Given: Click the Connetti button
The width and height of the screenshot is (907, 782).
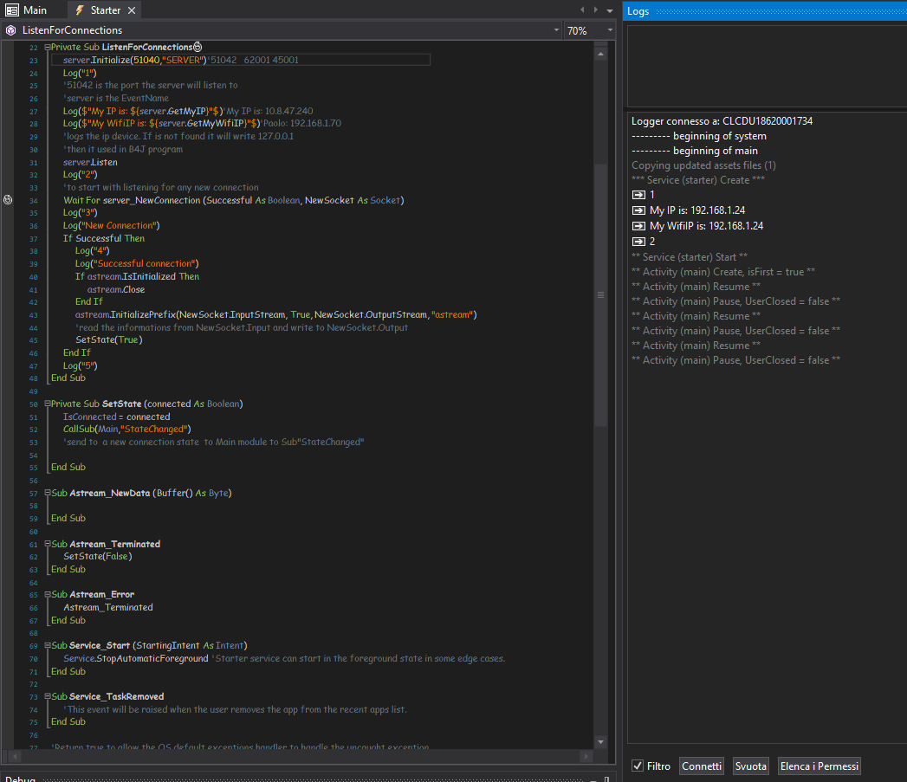Looking at the screenshot, I should [x=701, y=766].
